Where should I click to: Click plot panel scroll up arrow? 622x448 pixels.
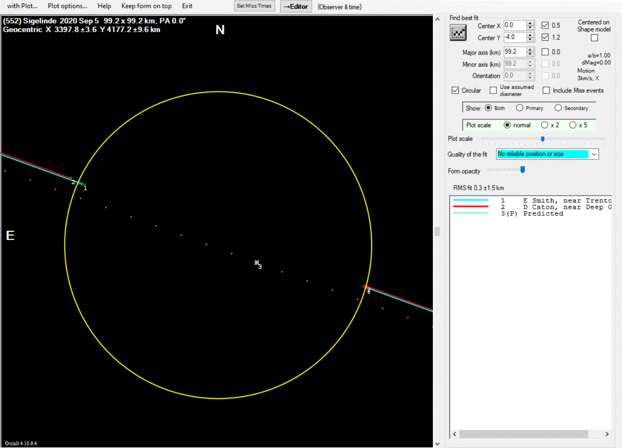click(x=437, y=19)
